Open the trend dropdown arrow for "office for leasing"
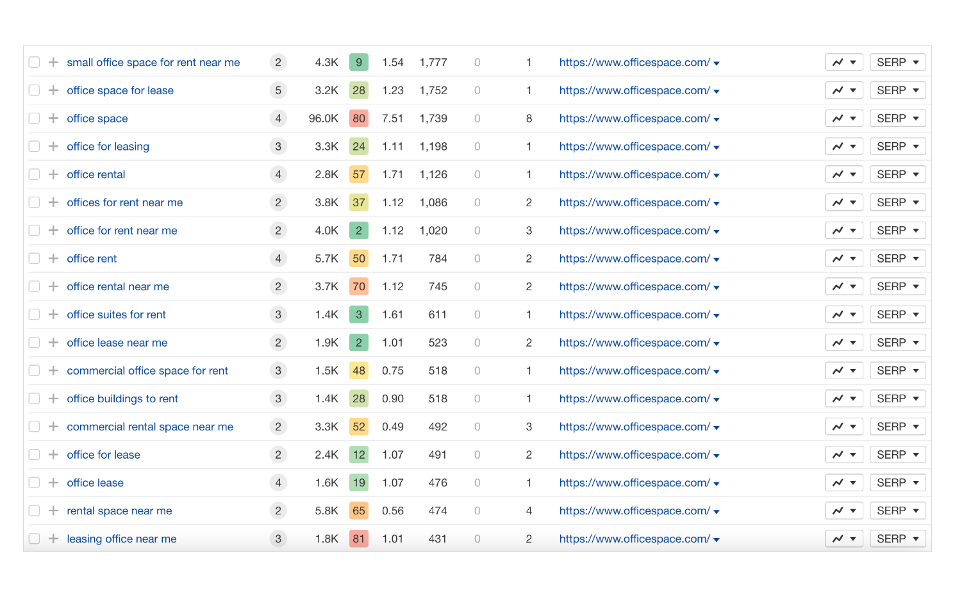This screenshot has height=597, width=955. 853,146
